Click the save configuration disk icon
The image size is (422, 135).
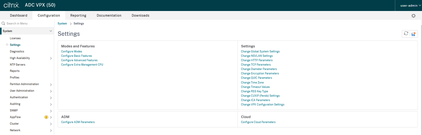point(413,34)
